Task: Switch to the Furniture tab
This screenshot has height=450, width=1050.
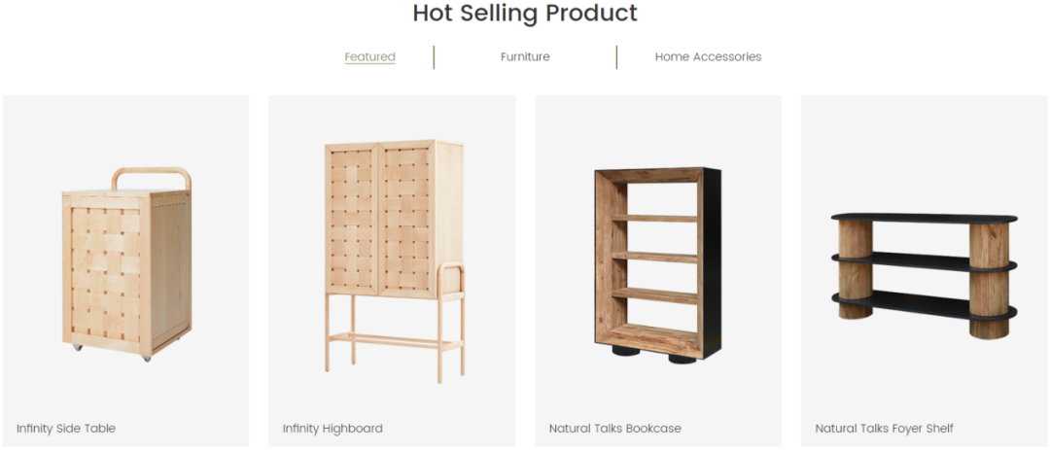Action: (525, 57)
